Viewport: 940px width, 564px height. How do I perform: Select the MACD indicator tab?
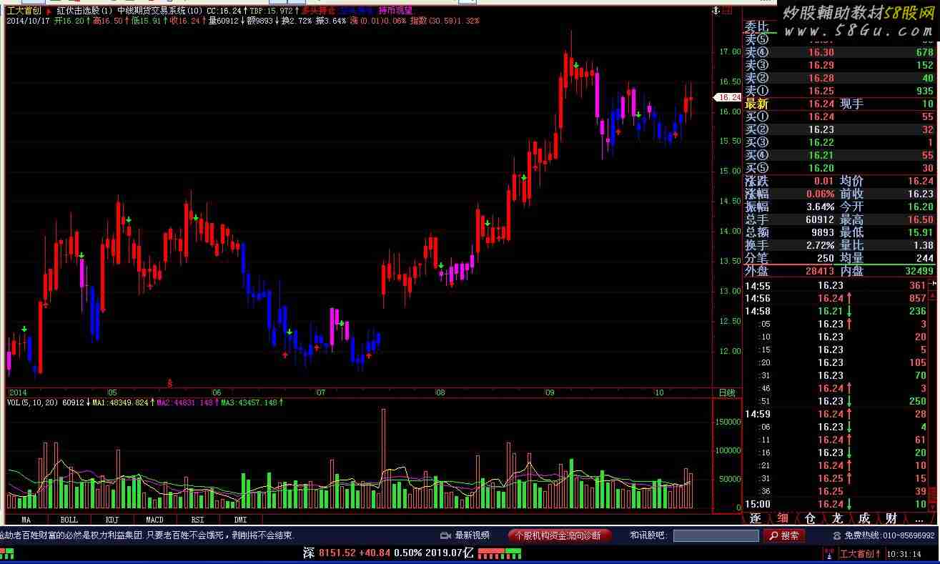click(154, 520)
